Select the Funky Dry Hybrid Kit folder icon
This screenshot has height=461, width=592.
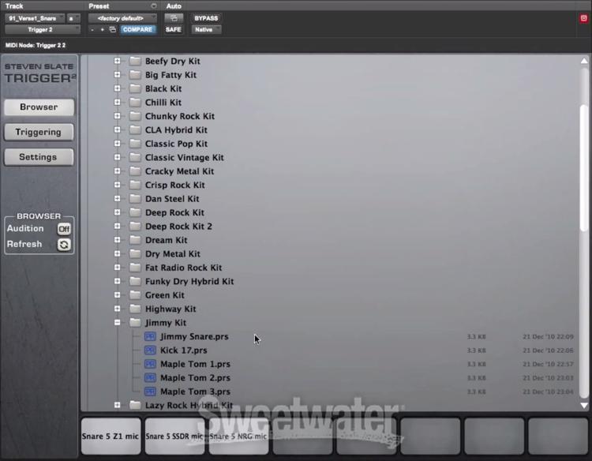[135, 281]
